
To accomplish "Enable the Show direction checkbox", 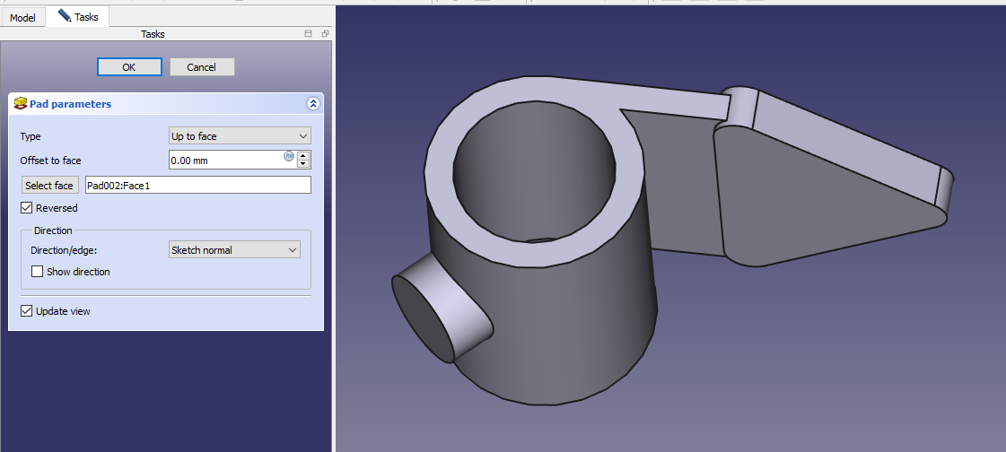I will [x=38, y=272].
